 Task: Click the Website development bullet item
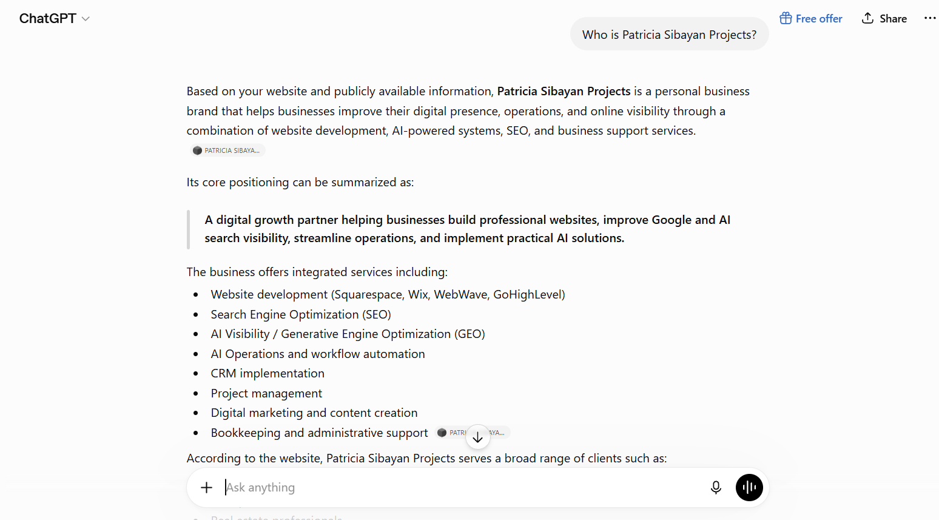[388, 294]
